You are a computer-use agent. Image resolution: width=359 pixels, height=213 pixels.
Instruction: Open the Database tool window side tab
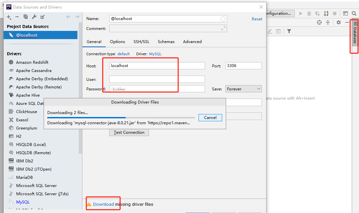(355, 33)
